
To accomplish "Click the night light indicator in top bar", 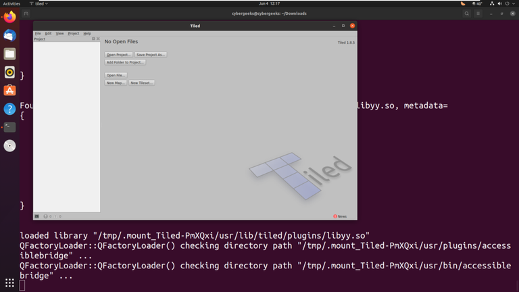I will coord(463,3).
